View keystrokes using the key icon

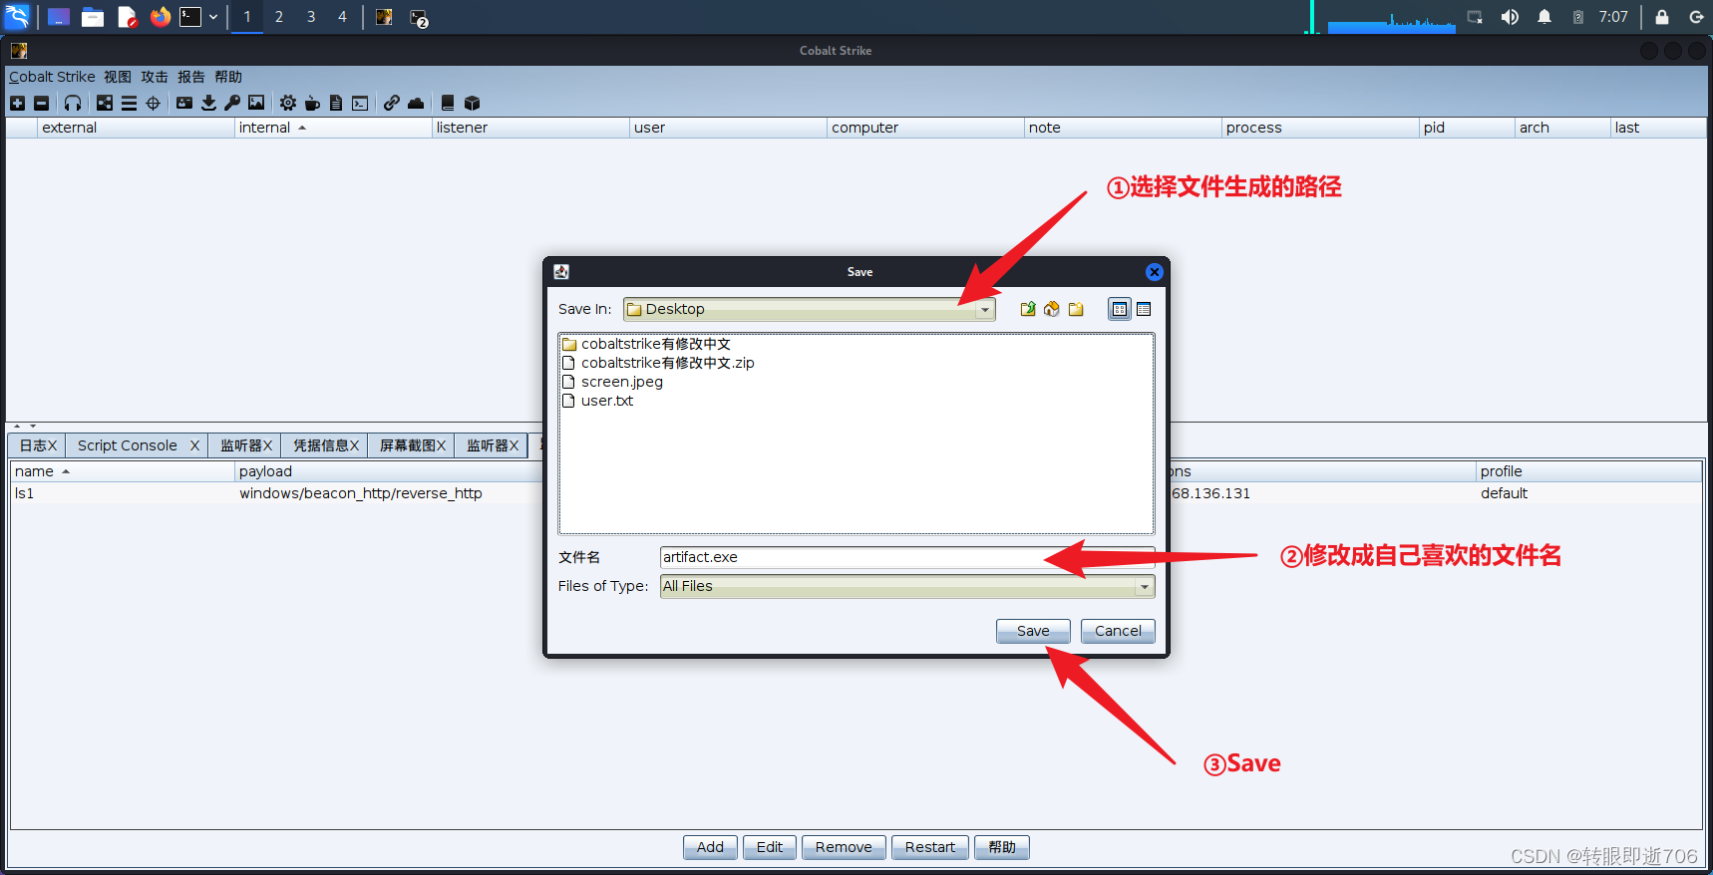pos(232,103)
